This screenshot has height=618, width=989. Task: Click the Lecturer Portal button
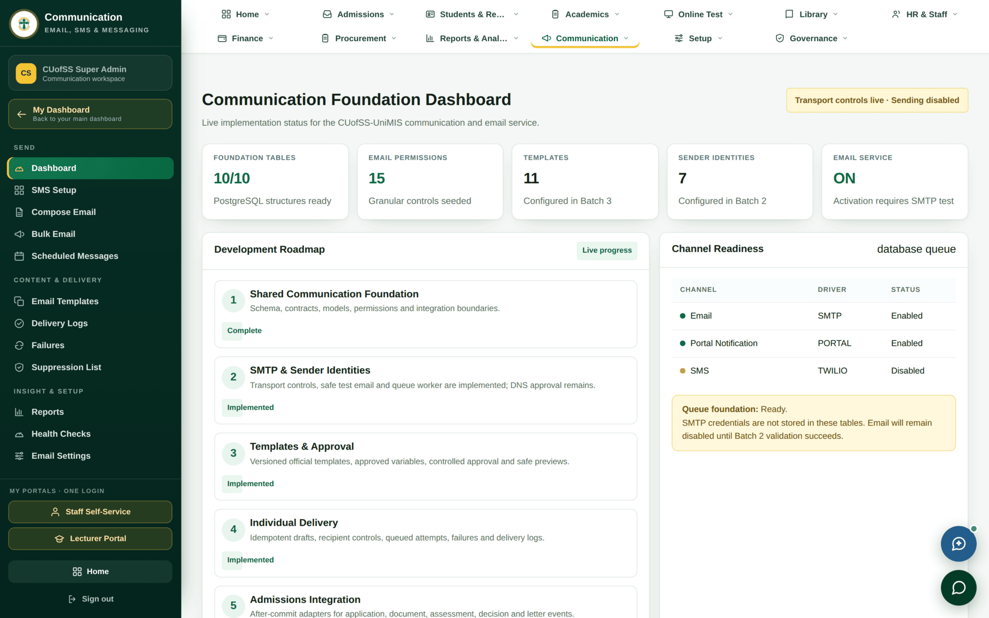pyautogui.click(x=90, y=539)
